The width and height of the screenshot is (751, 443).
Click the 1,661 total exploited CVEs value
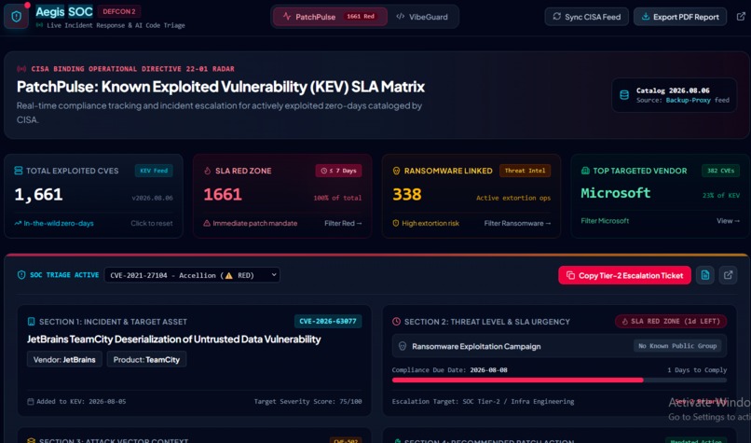38,195
